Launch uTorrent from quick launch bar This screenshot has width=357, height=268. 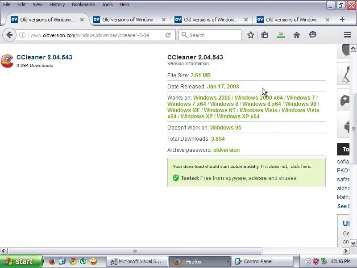pyautogui.click(x=83, y=261)
